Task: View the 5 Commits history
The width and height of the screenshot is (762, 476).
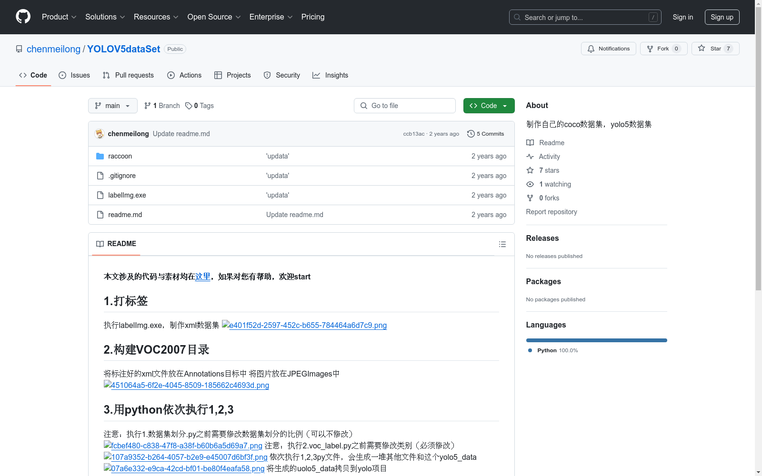Action: click(486, 134)
